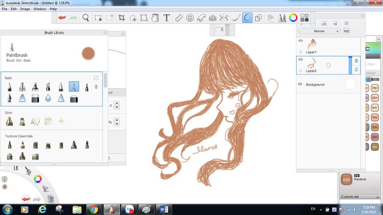Open the Layer2 marking menu circle
This screenshot has height=215, width=383.
click(x=328, y=65)
